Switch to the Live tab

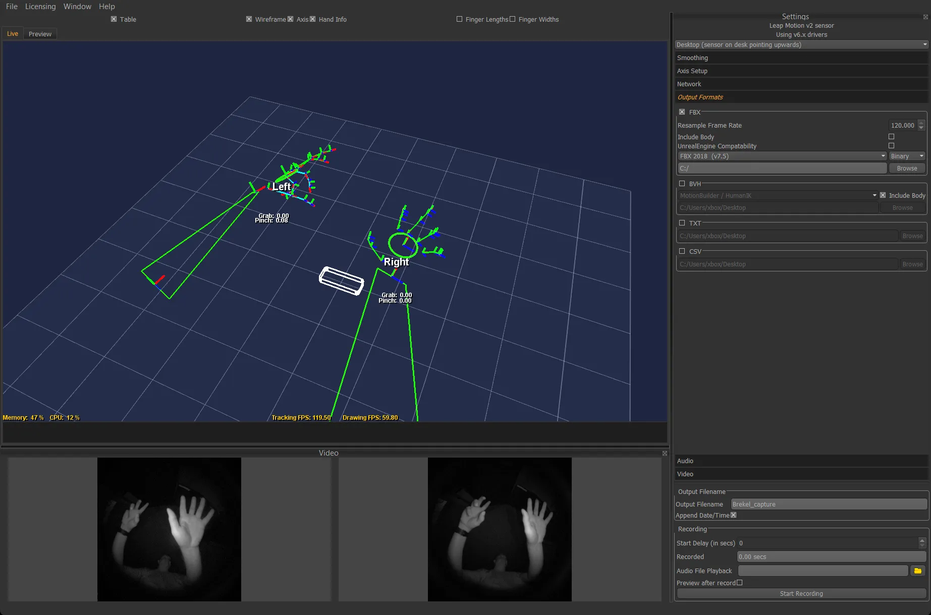click(x=13, y=34)
